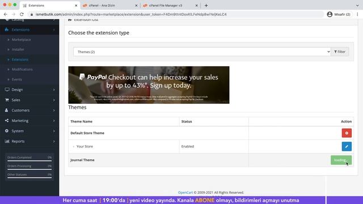Open the Extensions sidebar menu
Screen dimensions: 363x204
[x=29, y=29]
